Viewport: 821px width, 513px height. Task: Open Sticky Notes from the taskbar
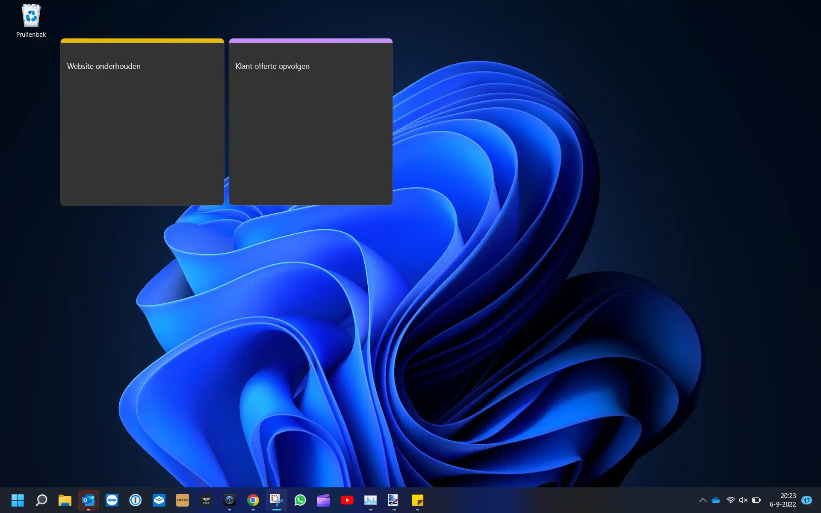pos(418,500)
